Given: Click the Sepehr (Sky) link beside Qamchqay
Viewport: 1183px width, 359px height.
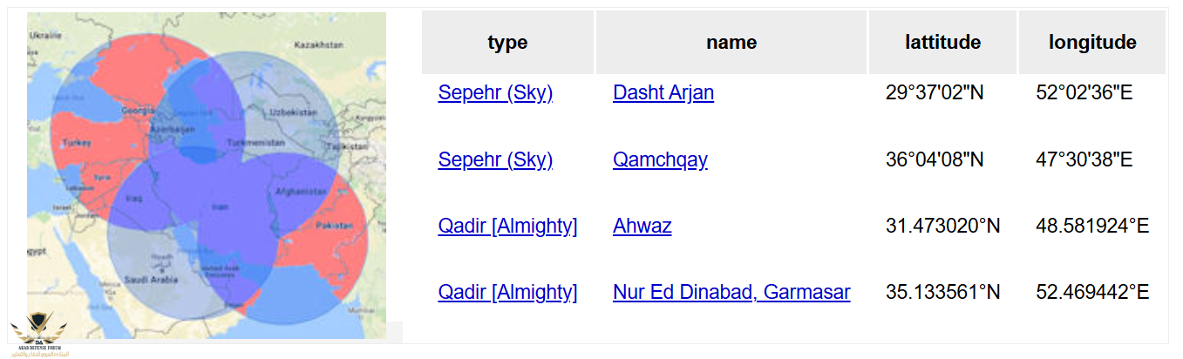Looking at the screenshot, I should (x=495, y=159).
